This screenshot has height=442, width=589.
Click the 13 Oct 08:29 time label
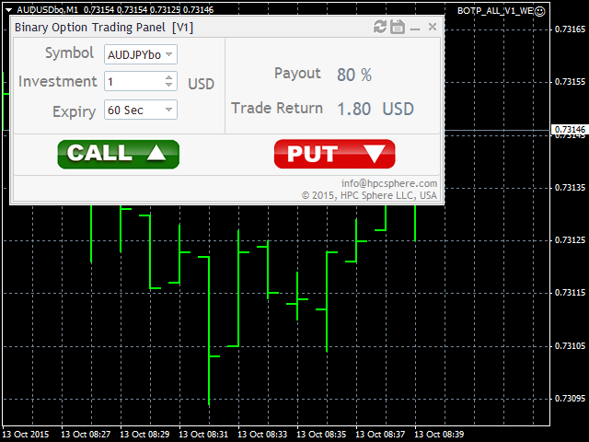[144, 435]
